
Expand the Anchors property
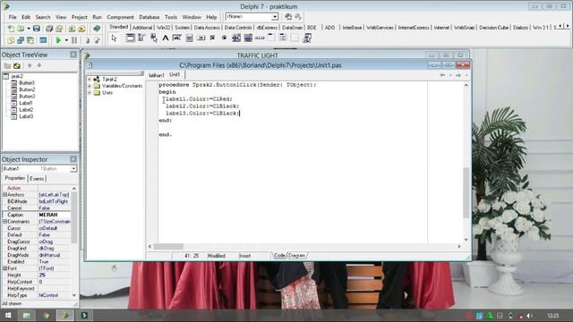click(4, 195)
